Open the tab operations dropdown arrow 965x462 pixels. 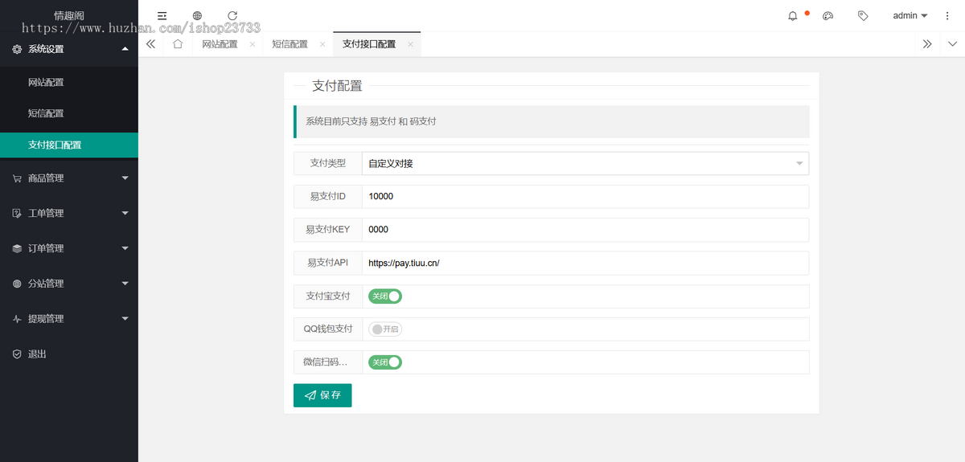[x=953, y=44]
